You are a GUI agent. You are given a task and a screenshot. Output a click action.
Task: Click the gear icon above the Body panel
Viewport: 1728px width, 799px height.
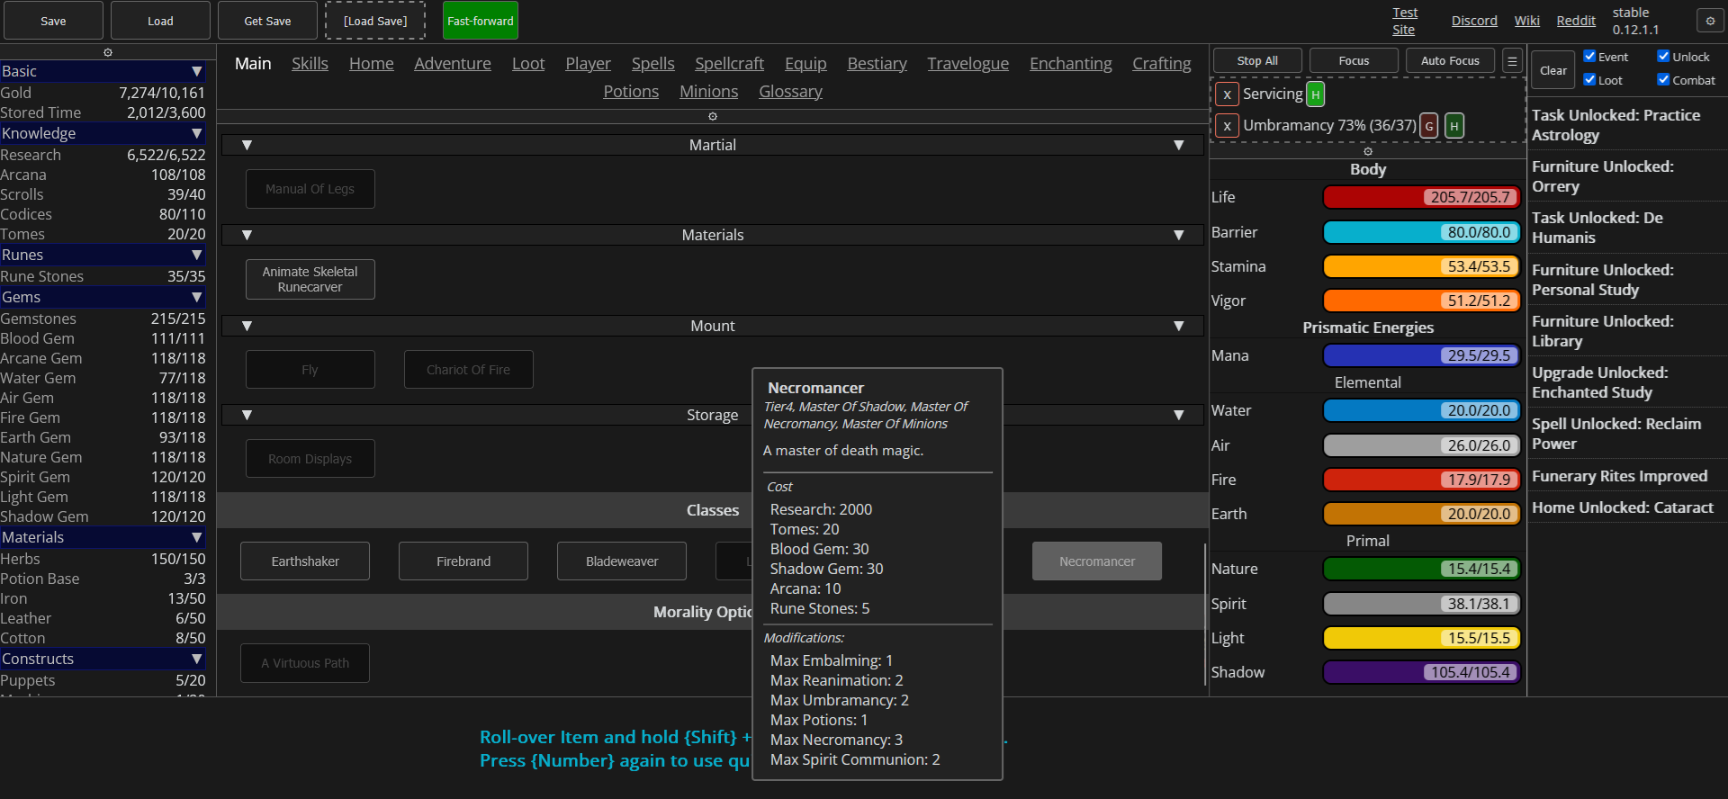click(1367, 151)
